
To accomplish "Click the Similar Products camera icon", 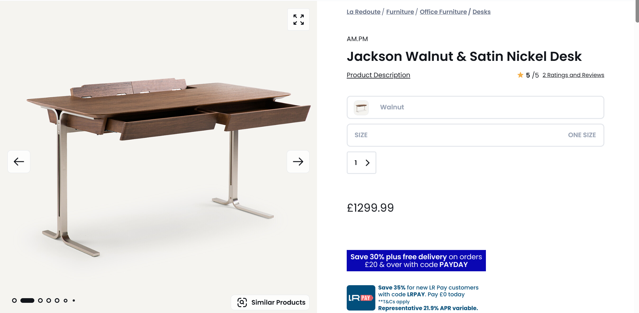I will [242, 302].
